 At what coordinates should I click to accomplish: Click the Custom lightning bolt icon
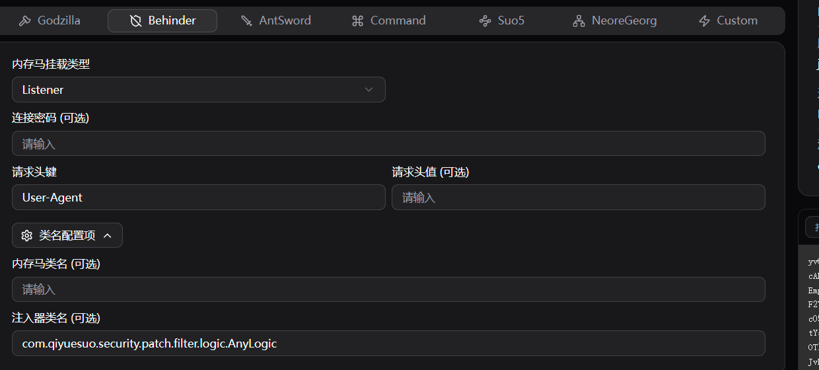click(705, 21)
